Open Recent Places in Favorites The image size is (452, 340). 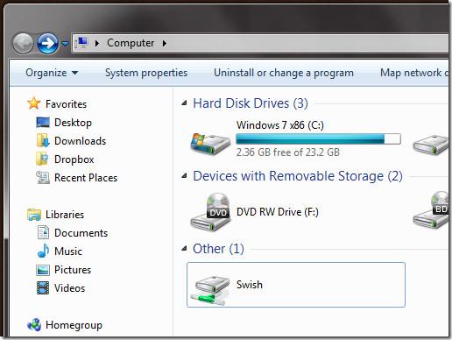tap(86, 178)
